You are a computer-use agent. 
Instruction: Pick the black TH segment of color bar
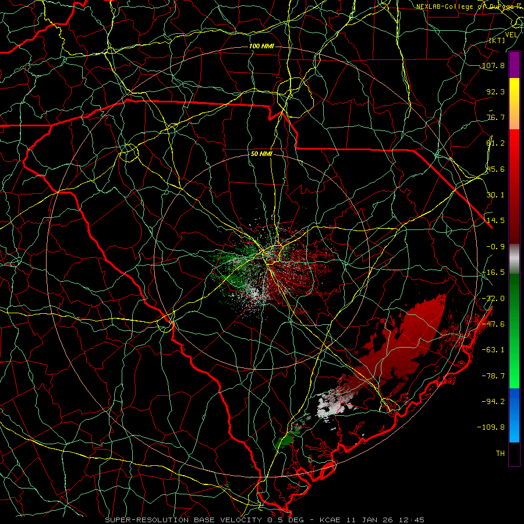pyautogui.click(x=514, y=454)
